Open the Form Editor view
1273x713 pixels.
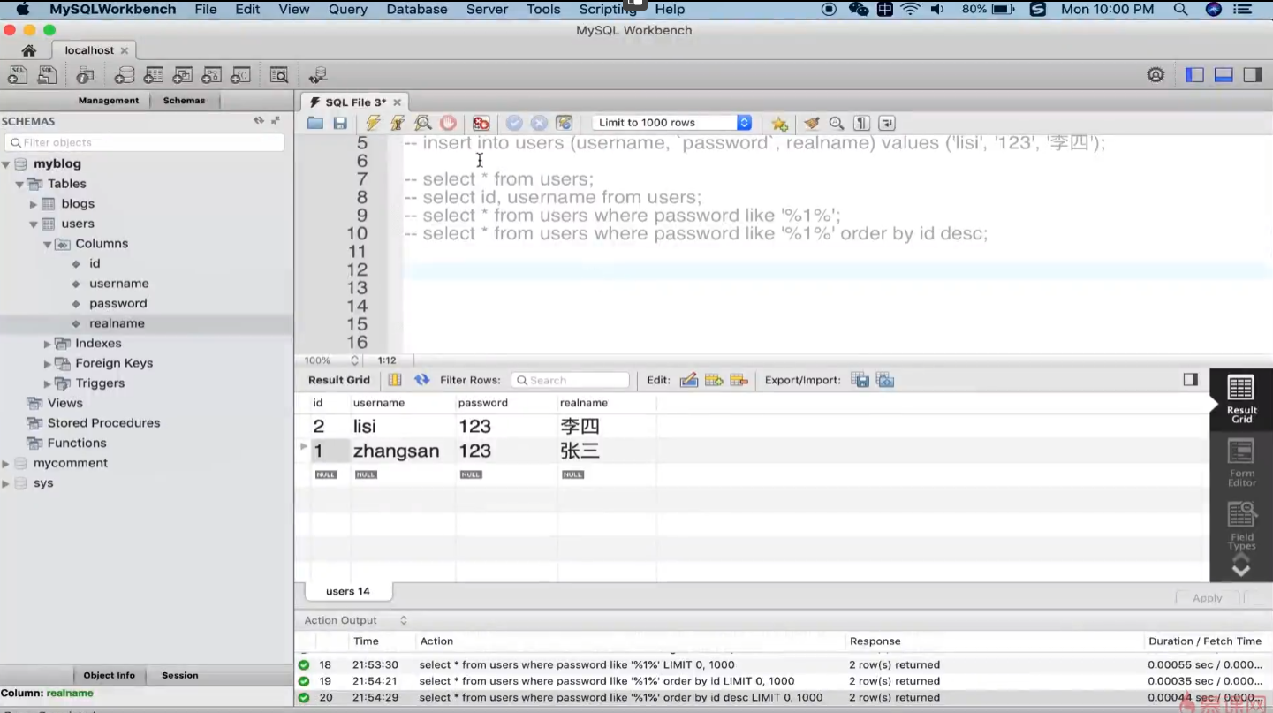pos(1241,464)
